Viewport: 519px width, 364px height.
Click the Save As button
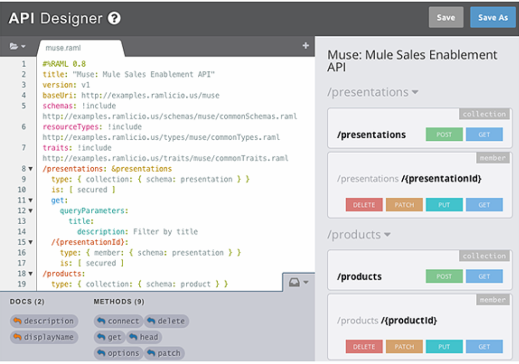click(x=493, y=18)
